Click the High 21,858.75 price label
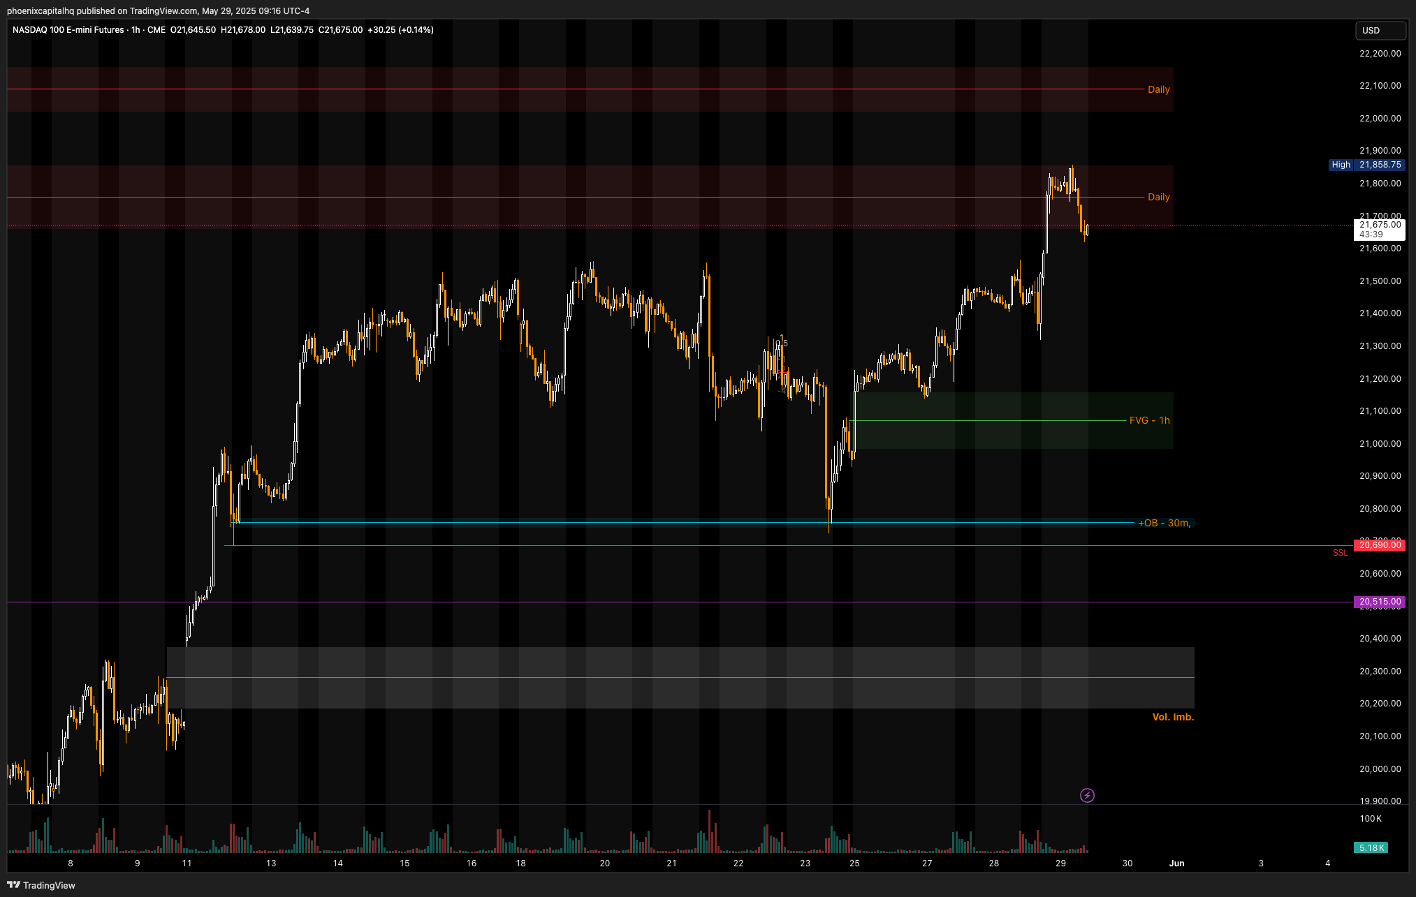This screenshot has width=1416, height=897. [x=1366, y=165]
